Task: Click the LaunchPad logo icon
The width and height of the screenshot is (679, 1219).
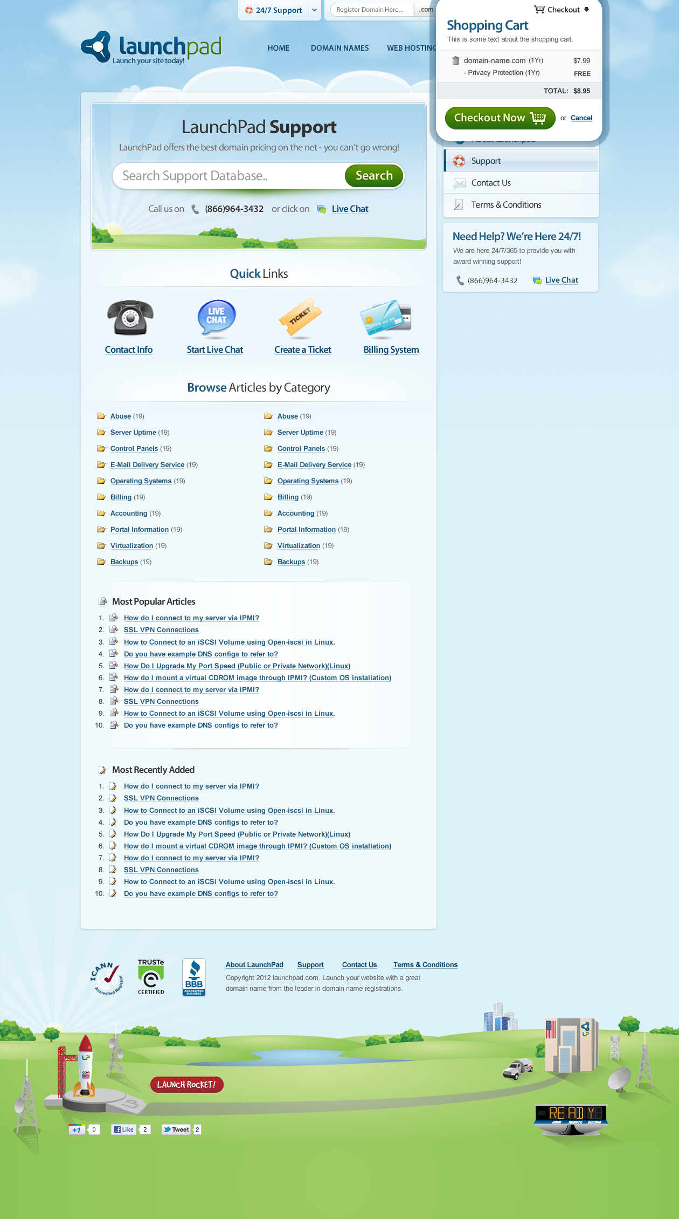Action: tap(96, 47)
